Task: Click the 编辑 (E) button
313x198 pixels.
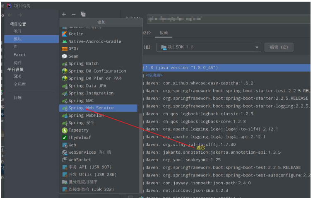Action: pyautogui.click(x=279, y=47)
